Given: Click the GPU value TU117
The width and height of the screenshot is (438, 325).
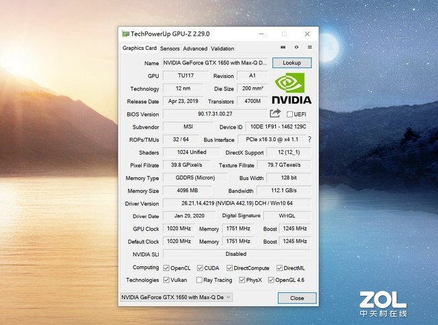Looking at the screenshot, I should click(x=185, y=76).
